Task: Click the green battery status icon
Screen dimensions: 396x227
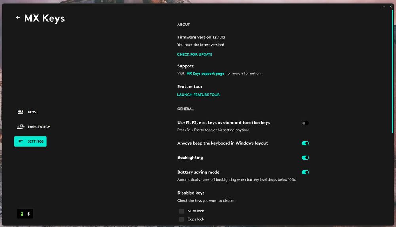Action: tap(22, 214)
